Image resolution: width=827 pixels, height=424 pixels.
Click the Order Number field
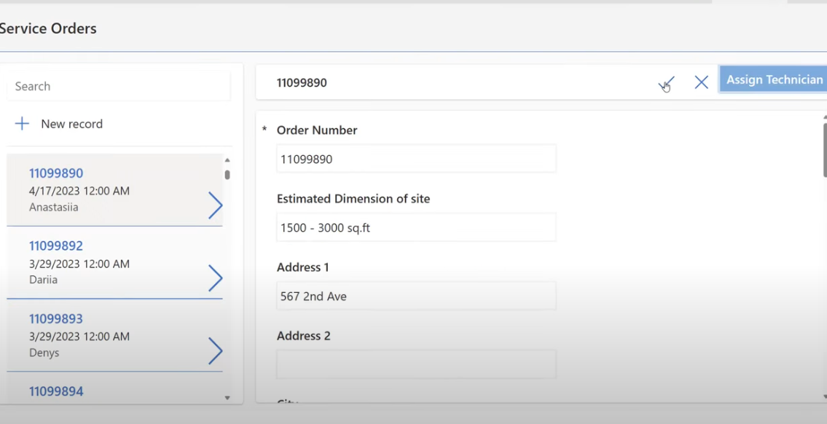pos(415,158)
